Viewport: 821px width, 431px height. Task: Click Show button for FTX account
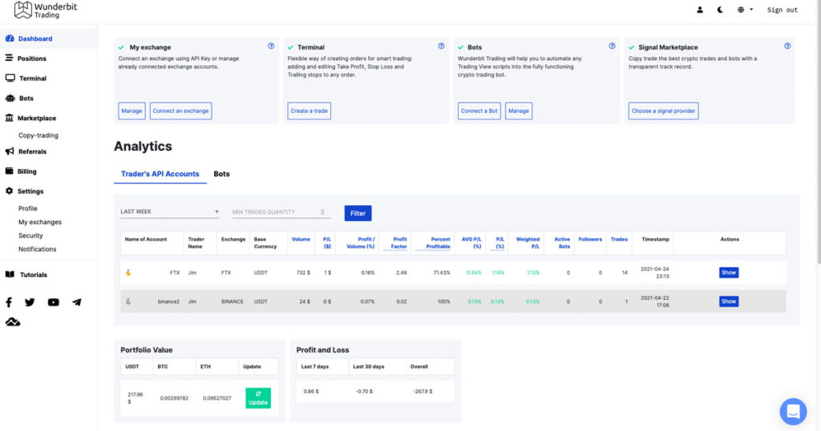pyautogui.click(x=728, y=272)
